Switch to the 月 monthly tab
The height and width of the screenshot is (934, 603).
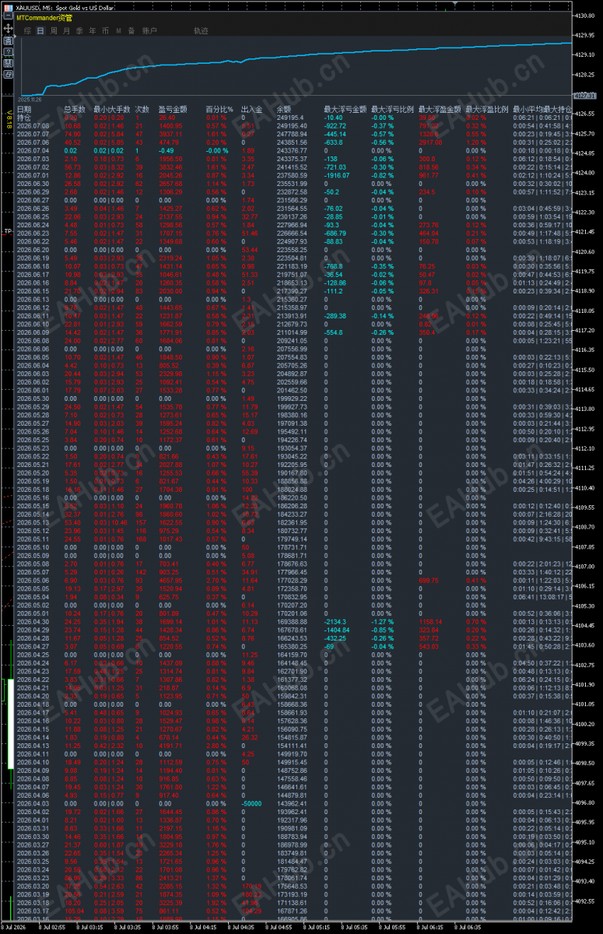coord(66,30)
